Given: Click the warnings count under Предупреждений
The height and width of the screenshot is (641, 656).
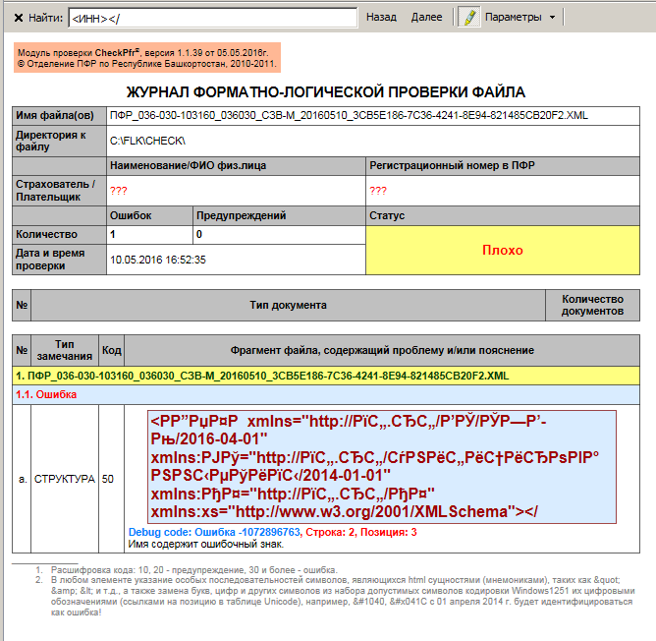Looking at the screenshot, I should [199, 235].
